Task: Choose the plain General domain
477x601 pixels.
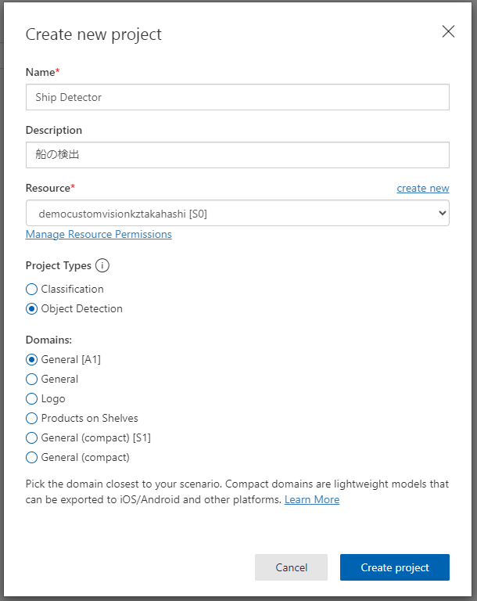Action: pos(32,379)
